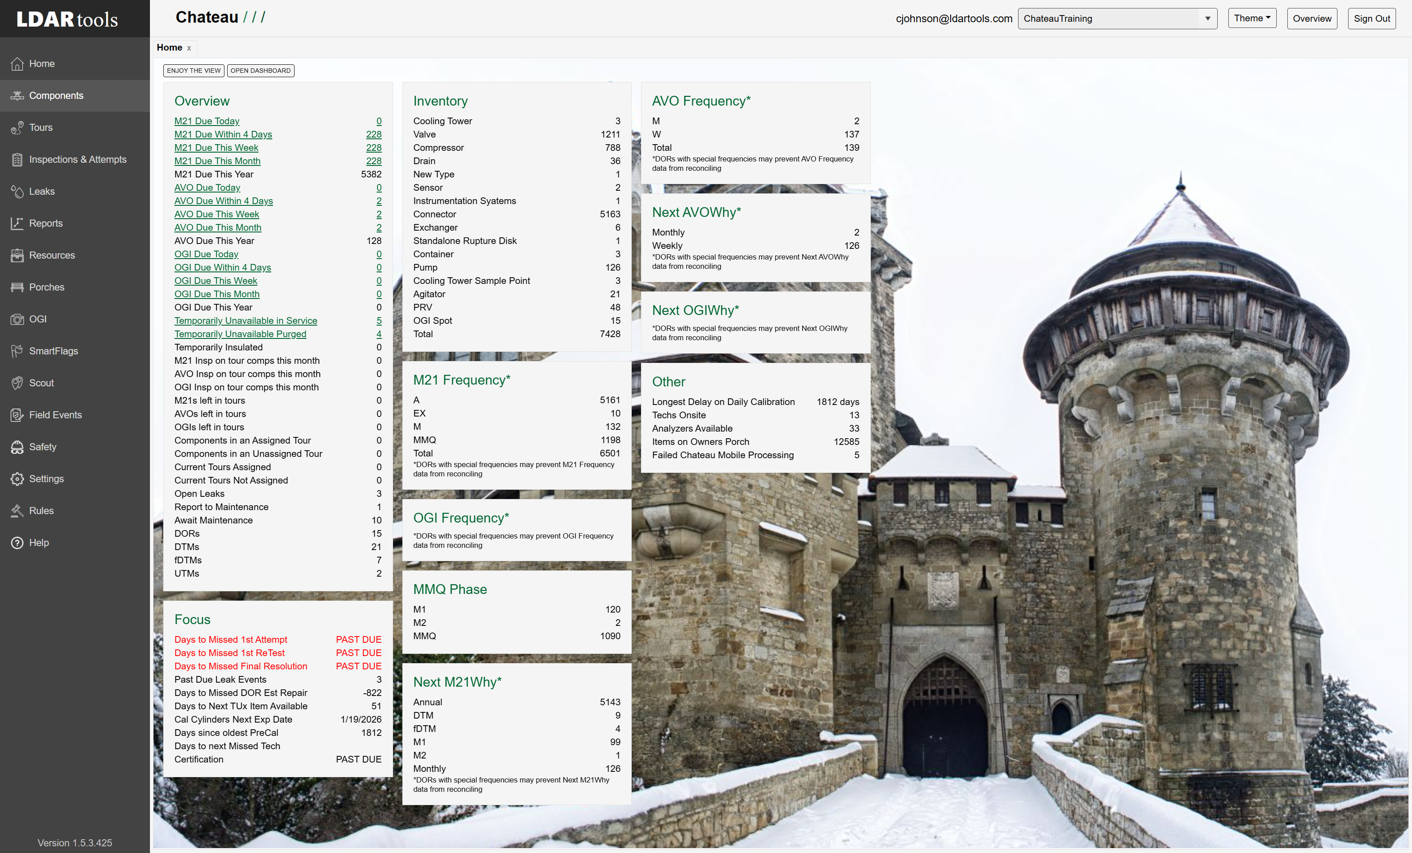
Task: Click the AVO Due This Month link
Action: click(x=218, y=228)
